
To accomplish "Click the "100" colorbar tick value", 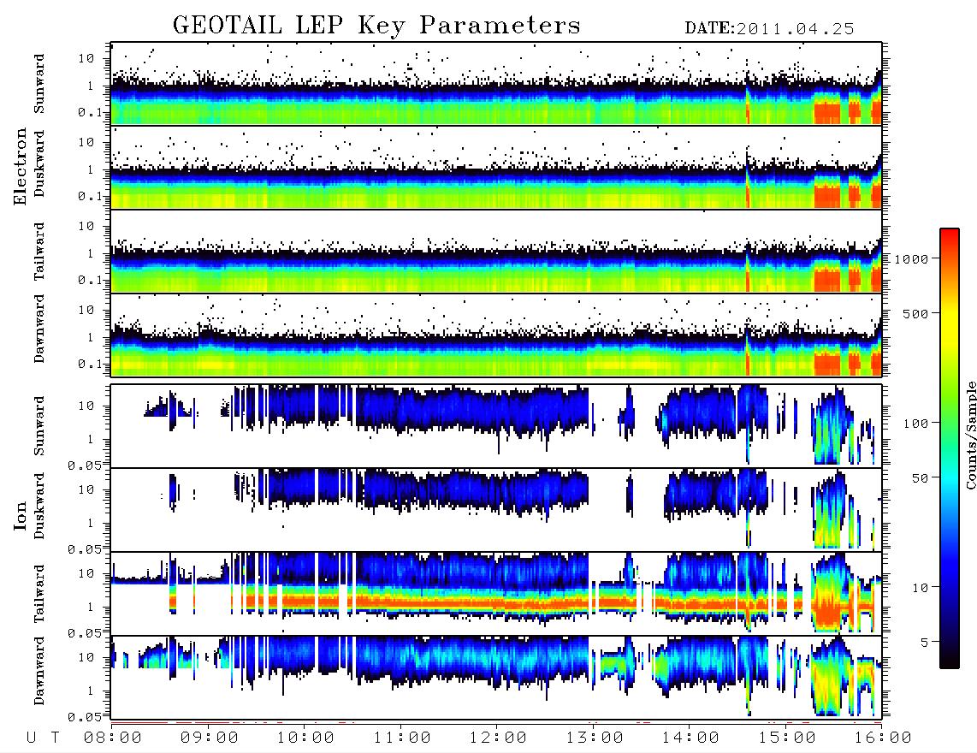I will click(x=915, y=424).
